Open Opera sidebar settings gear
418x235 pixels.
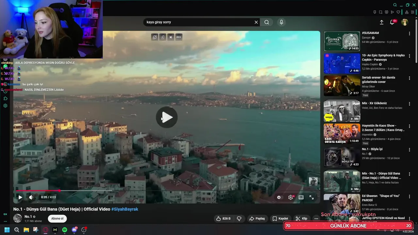(x=5, y=106)
